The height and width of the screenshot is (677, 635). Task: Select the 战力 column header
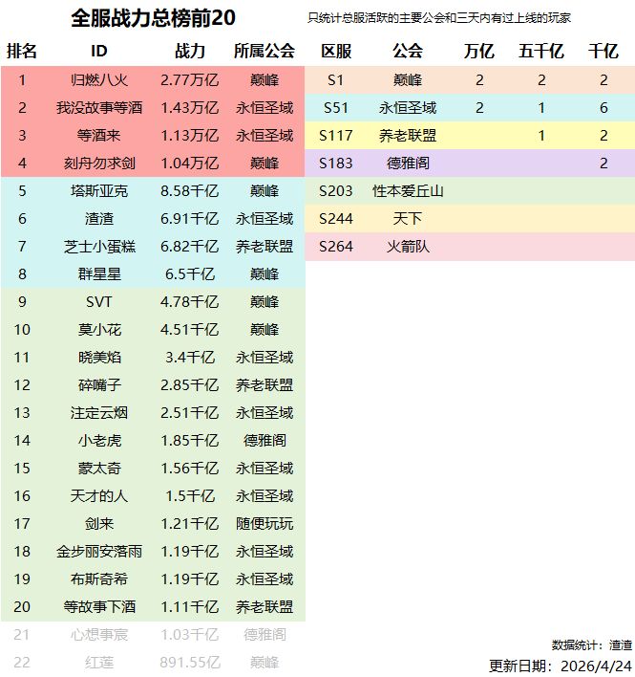coord(190,51)
